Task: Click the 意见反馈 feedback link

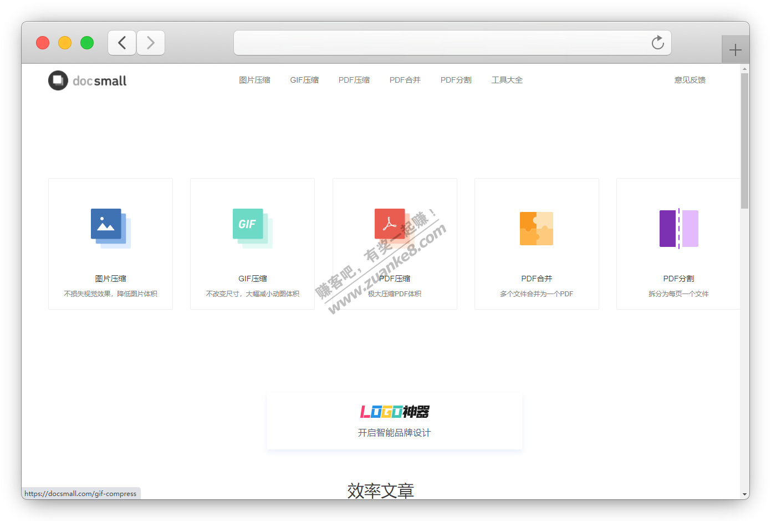Action: tap(690, 80)
